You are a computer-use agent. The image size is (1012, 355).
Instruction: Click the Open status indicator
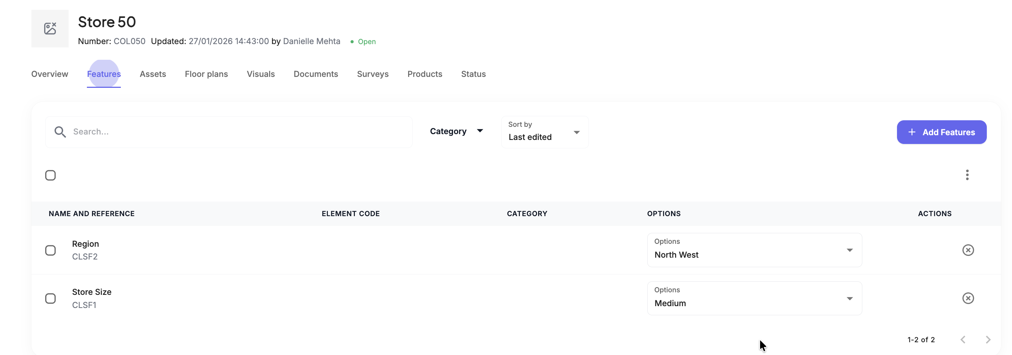[363, 42]
